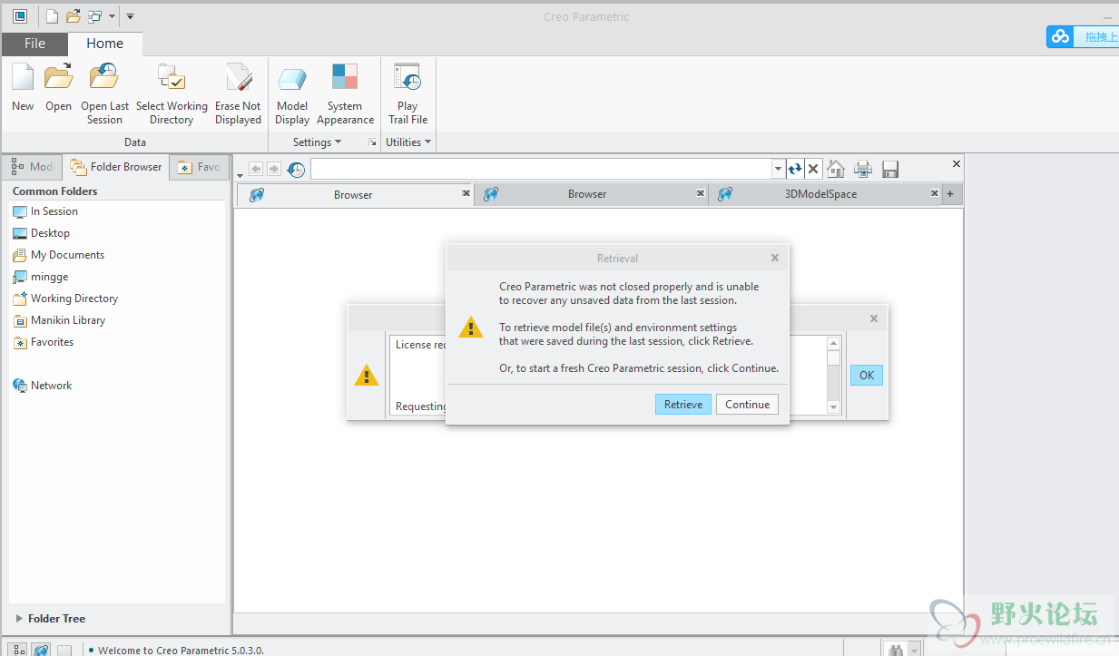Click the browser Back arrow
This screenshot has width=1119, height=656.
coord(256,169)
